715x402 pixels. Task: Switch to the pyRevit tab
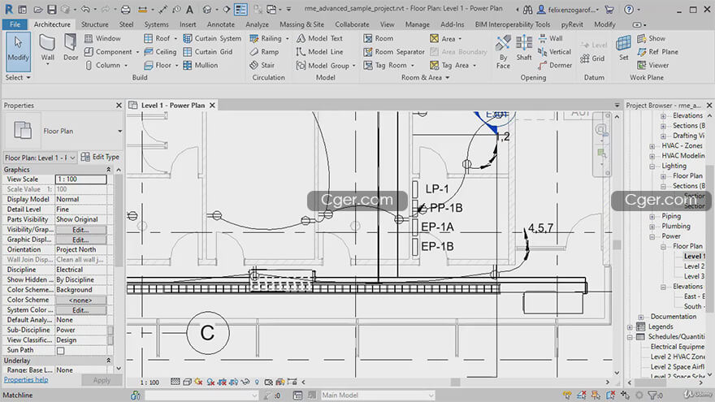[x=572, y=24]
